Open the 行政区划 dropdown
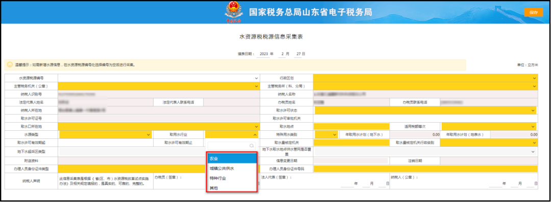The image size is (551, 202). click(425, 78)
